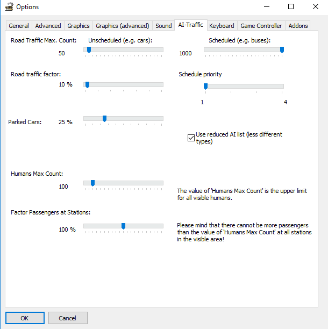Click the Options window app icon

[x=9, y=7]
